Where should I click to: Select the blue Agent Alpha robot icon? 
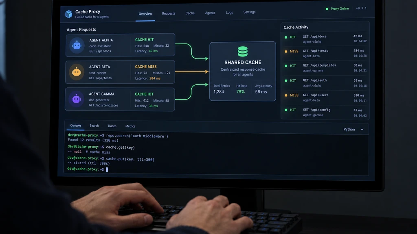tap(77, 45)
